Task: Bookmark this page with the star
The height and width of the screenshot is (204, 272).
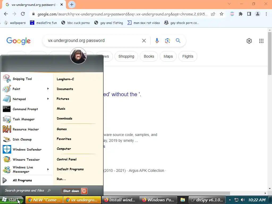Action: (x=221, y=14)
